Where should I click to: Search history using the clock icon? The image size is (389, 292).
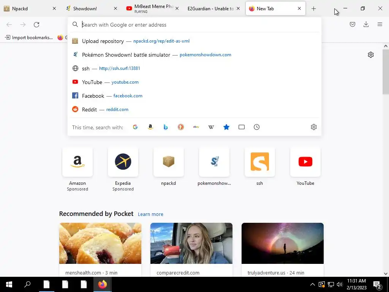[256, 127]
